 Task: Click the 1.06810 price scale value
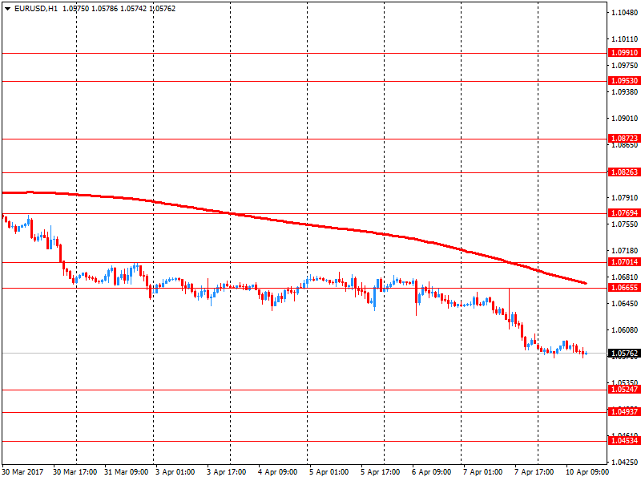point(625,277)
